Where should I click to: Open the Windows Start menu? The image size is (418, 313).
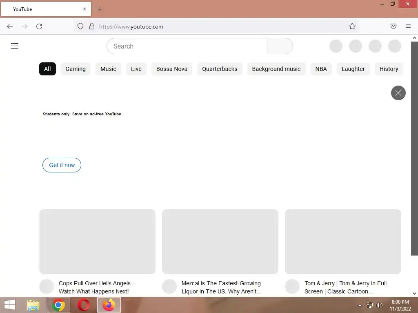(10, 305)
